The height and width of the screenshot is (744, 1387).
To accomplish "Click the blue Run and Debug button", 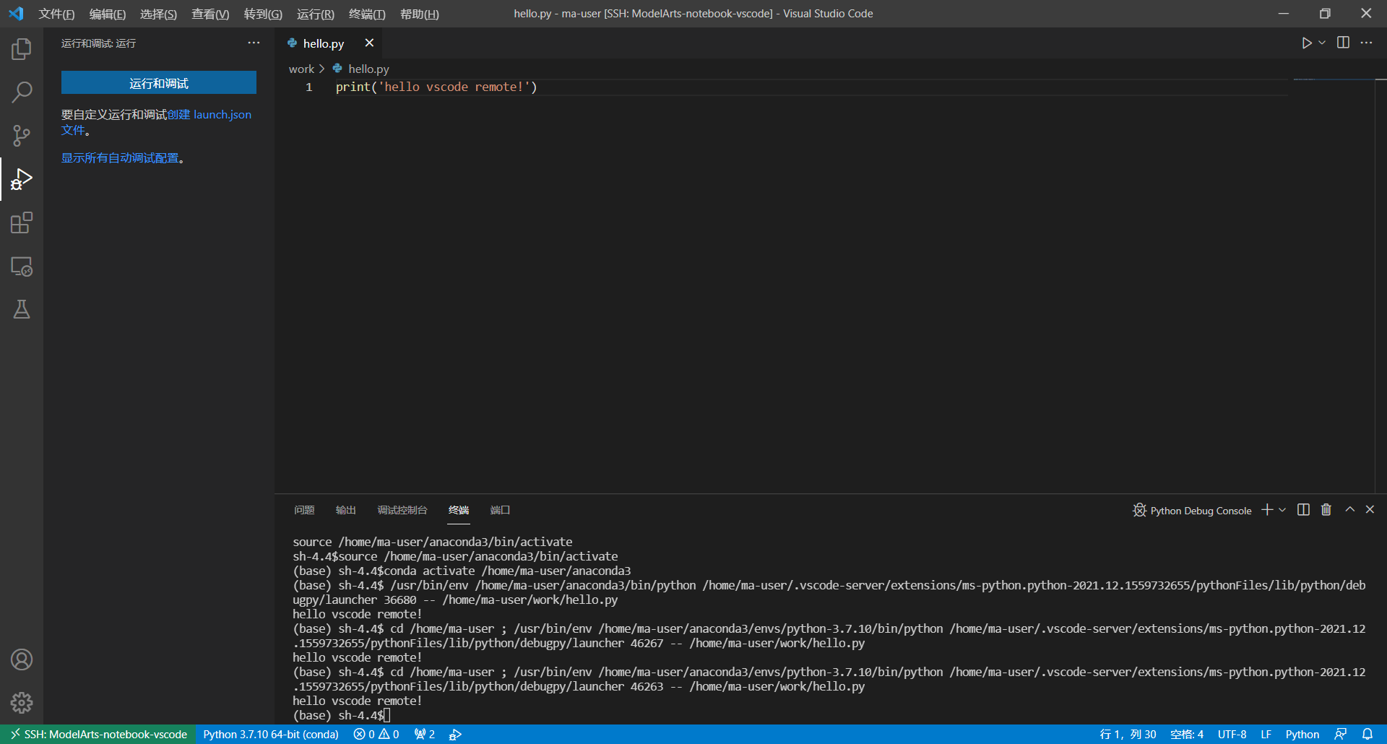I will (x=159, y=83).
